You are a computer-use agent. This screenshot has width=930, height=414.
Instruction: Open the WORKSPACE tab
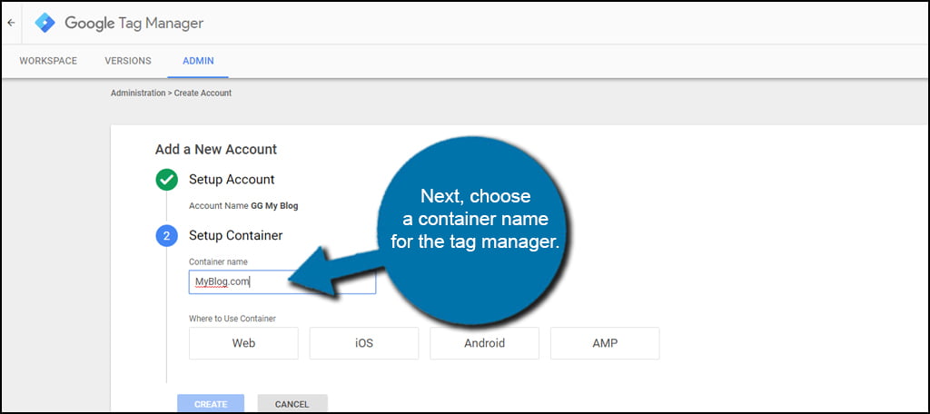(48, 61)
